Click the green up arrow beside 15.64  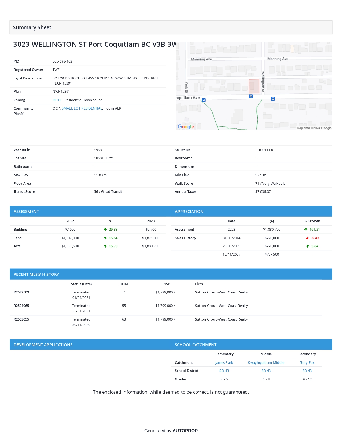coord(105,238)
